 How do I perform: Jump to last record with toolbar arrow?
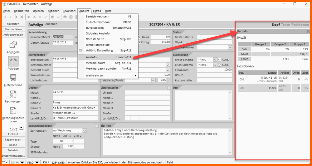click(22, 17)
